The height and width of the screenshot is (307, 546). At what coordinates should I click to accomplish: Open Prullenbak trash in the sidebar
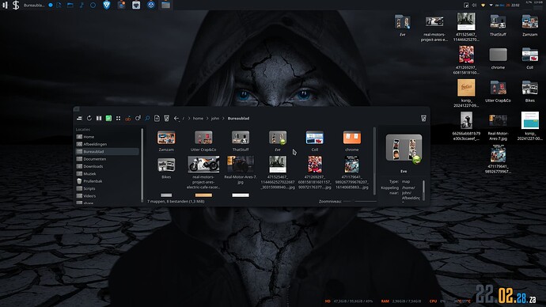[x=108, y=181]
